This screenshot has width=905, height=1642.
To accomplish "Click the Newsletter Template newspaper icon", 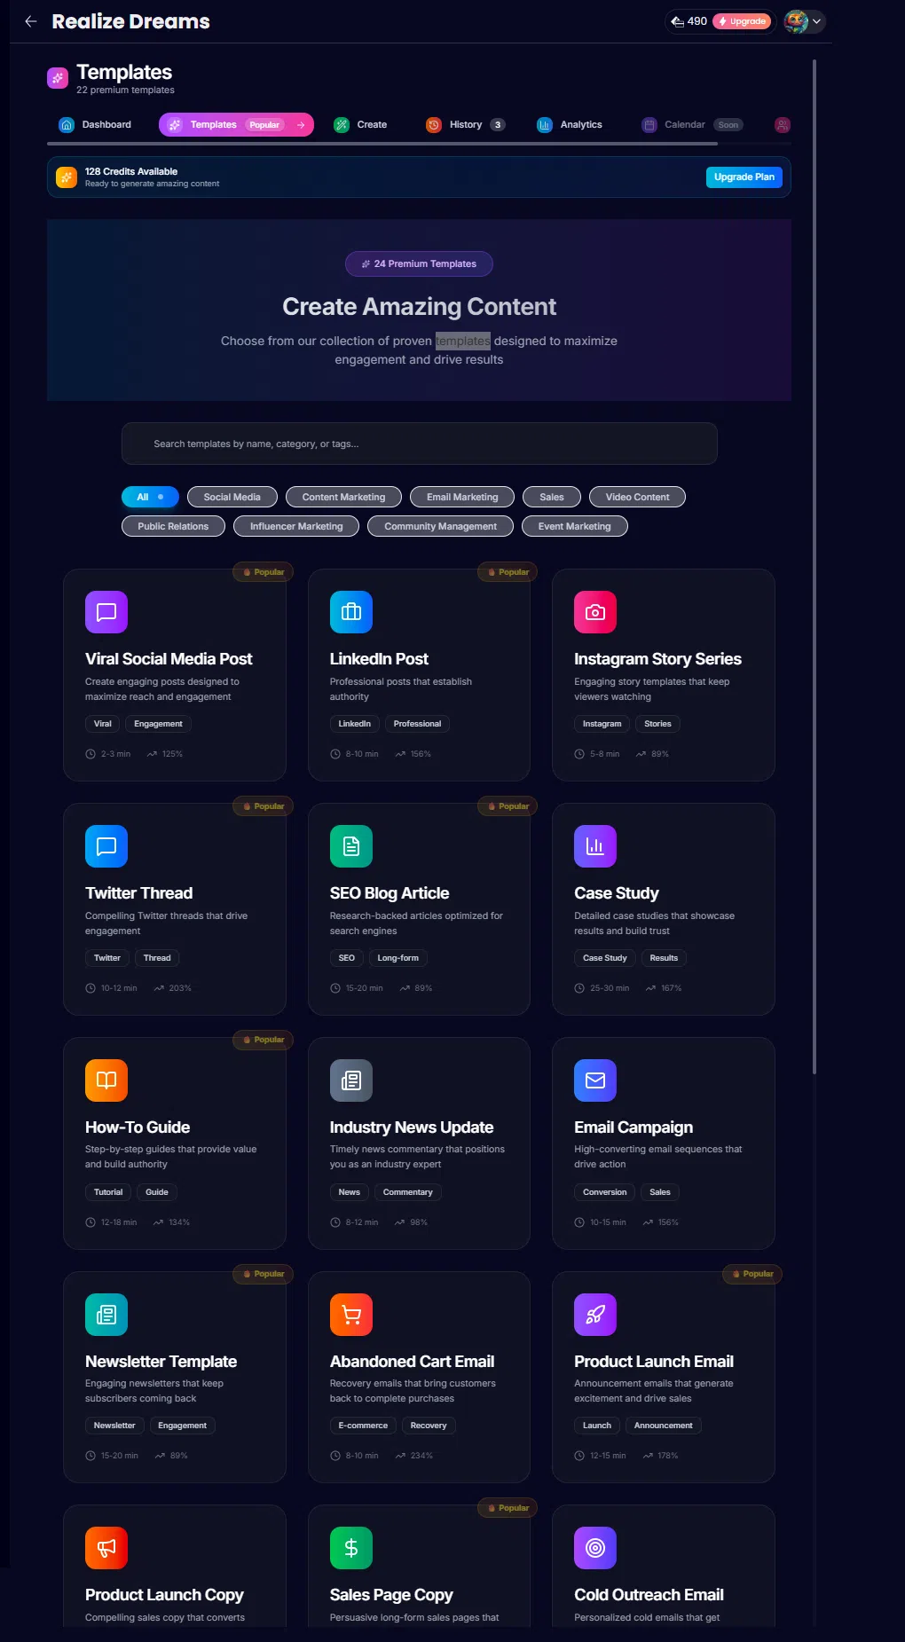I will pos(106,1315).
